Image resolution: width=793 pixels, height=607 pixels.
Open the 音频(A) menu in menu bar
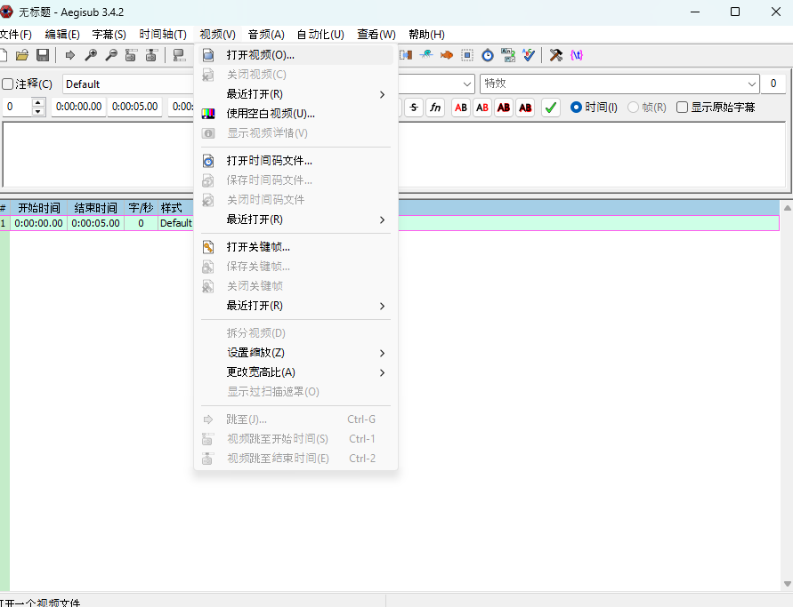click(x=266, y=35)
